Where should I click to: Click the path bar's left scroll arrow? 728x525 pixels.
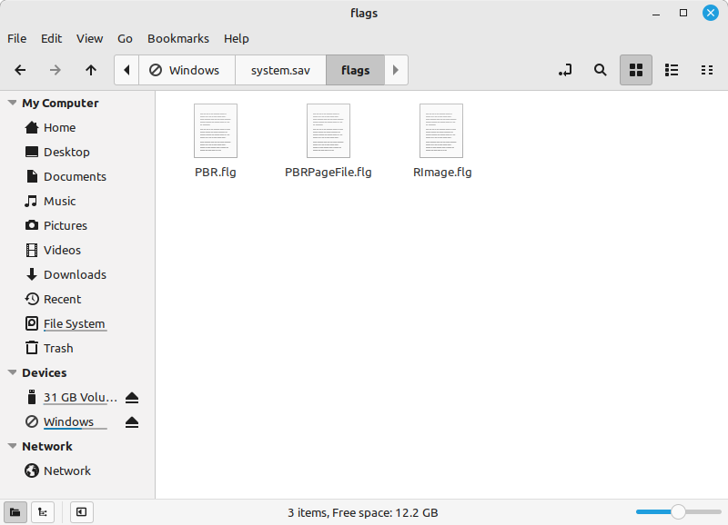[126, 70]
